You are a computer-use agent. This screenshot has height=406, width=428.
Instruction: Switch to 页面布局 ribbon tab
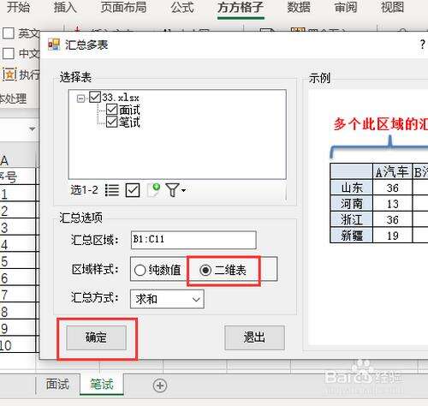coord(123,7)
